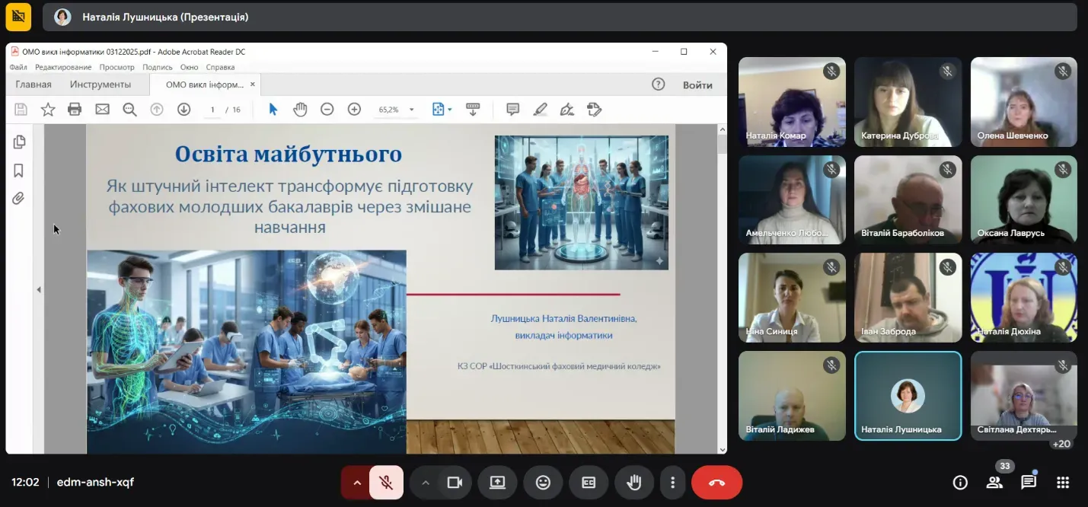
Task: Toggle closed captions
Action: 589,482
